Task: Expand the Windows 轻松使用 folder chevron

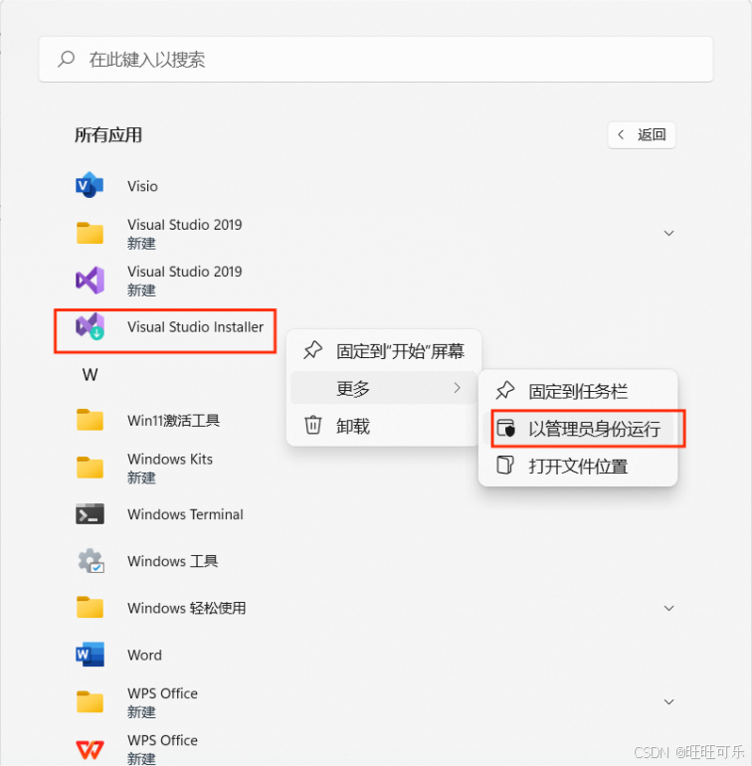Action: (668, 608)
